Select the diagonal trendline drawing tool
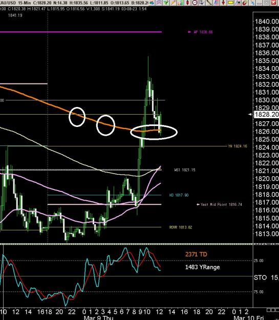Image resolution: width=279 pixels, height=320 pixels. [x=209, y=3]
